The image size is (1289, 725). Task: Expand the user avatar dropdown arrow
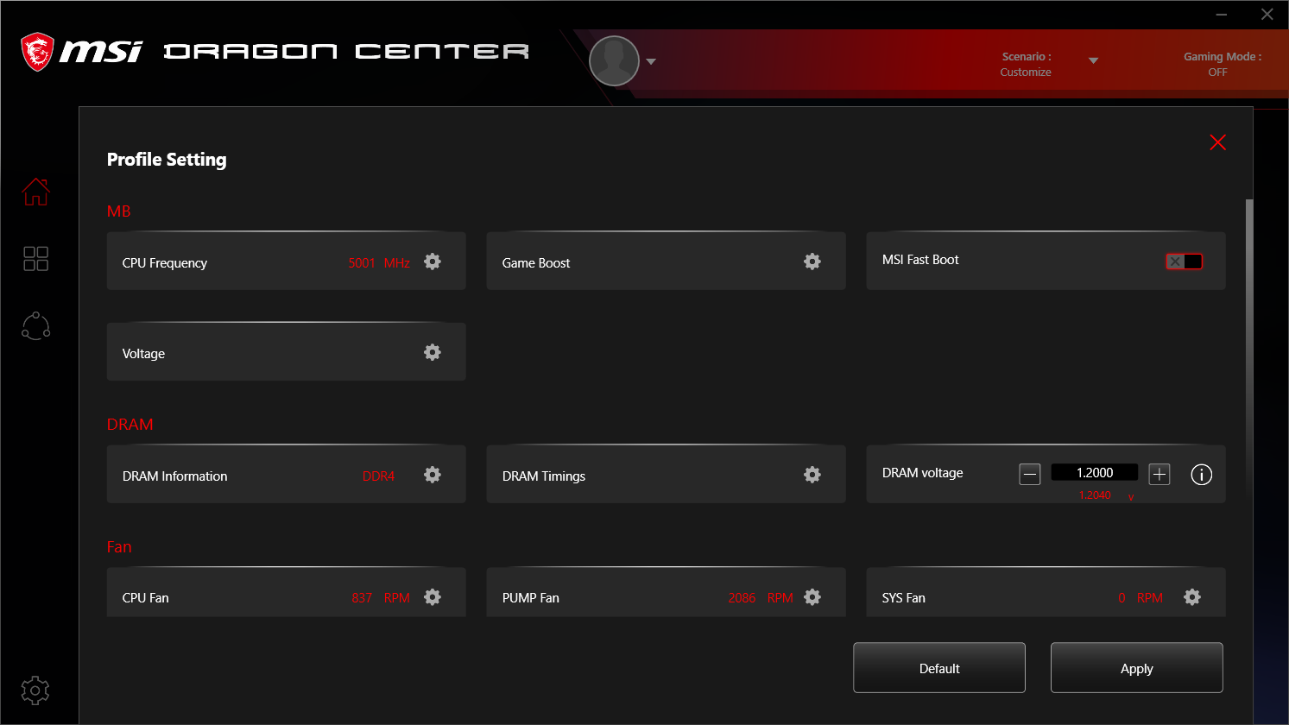[x=651, y=61]
